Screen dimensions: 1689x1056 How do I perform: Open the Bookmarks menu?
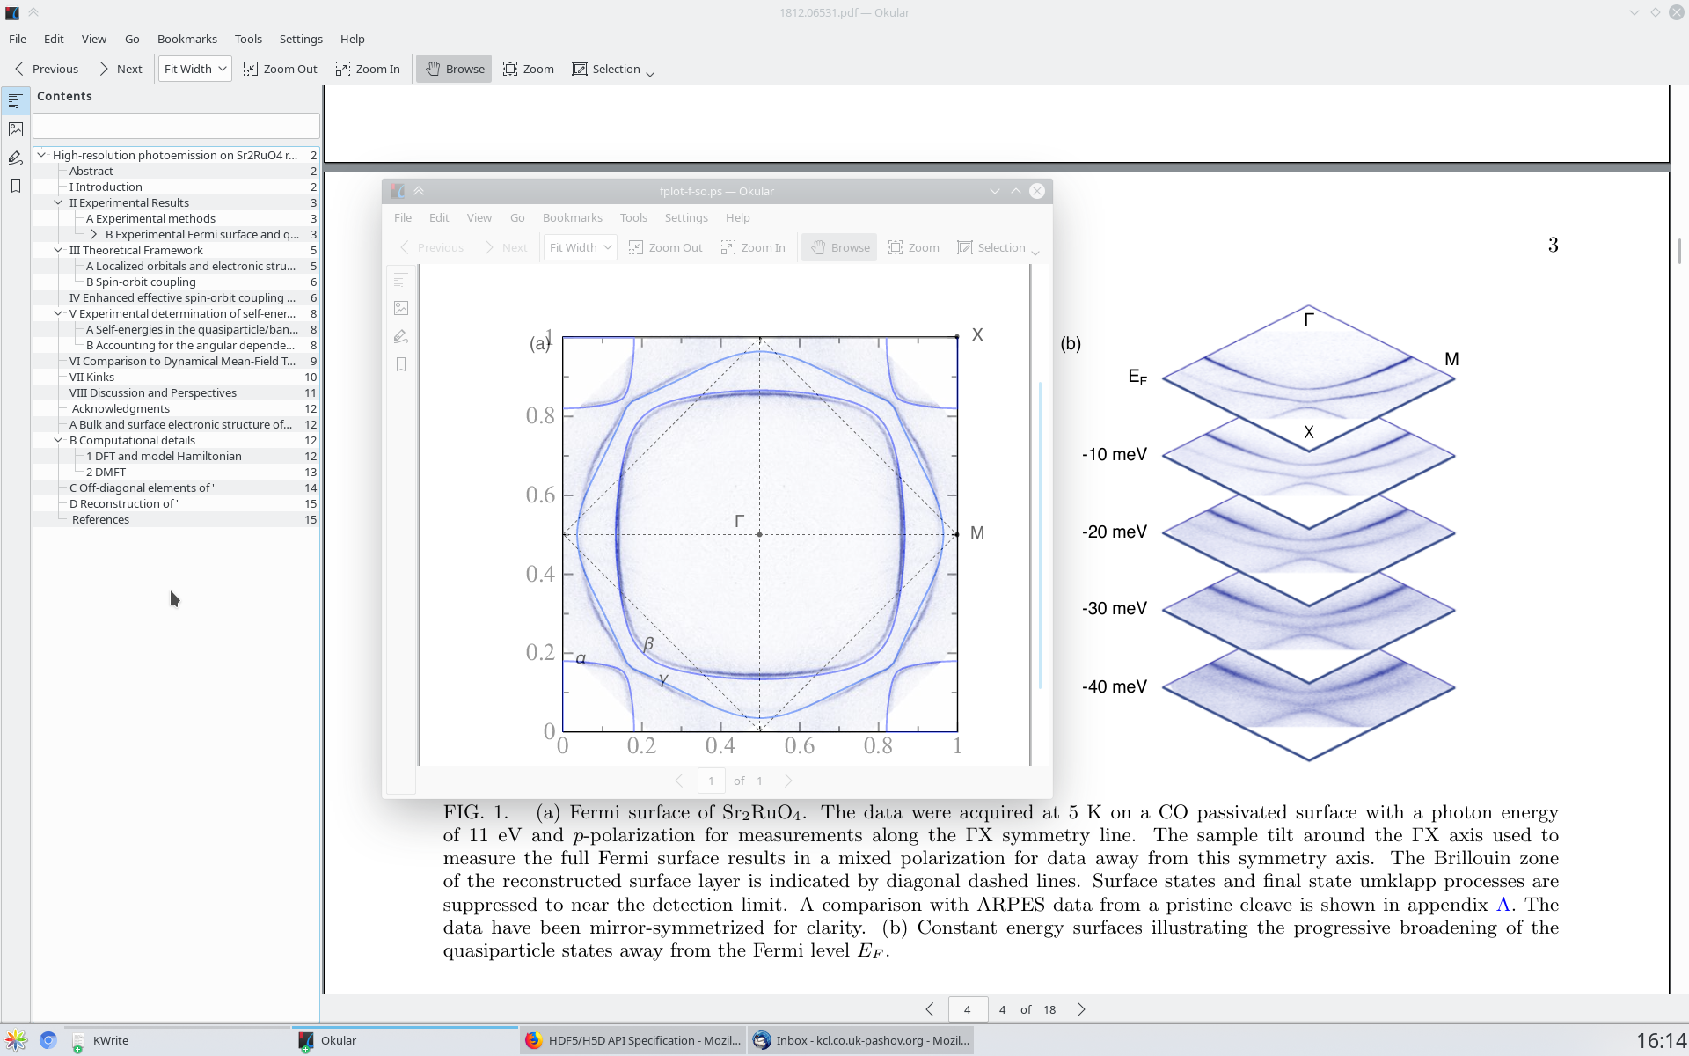[186, 39]
